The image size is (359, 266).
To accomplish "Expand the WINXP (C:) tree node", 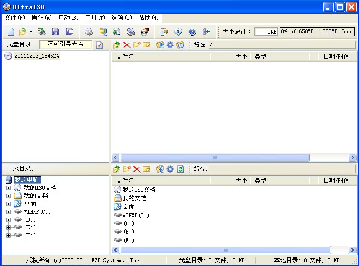I will pos(9,212).
